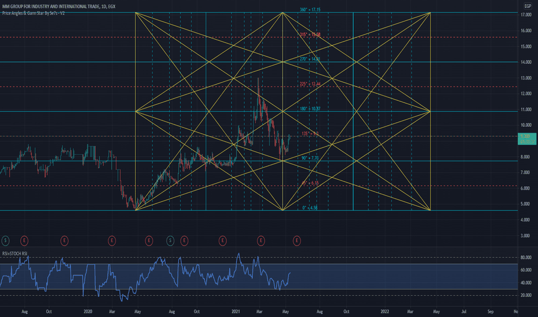Click the E marker just before the 2021 label

pos(222,241)
